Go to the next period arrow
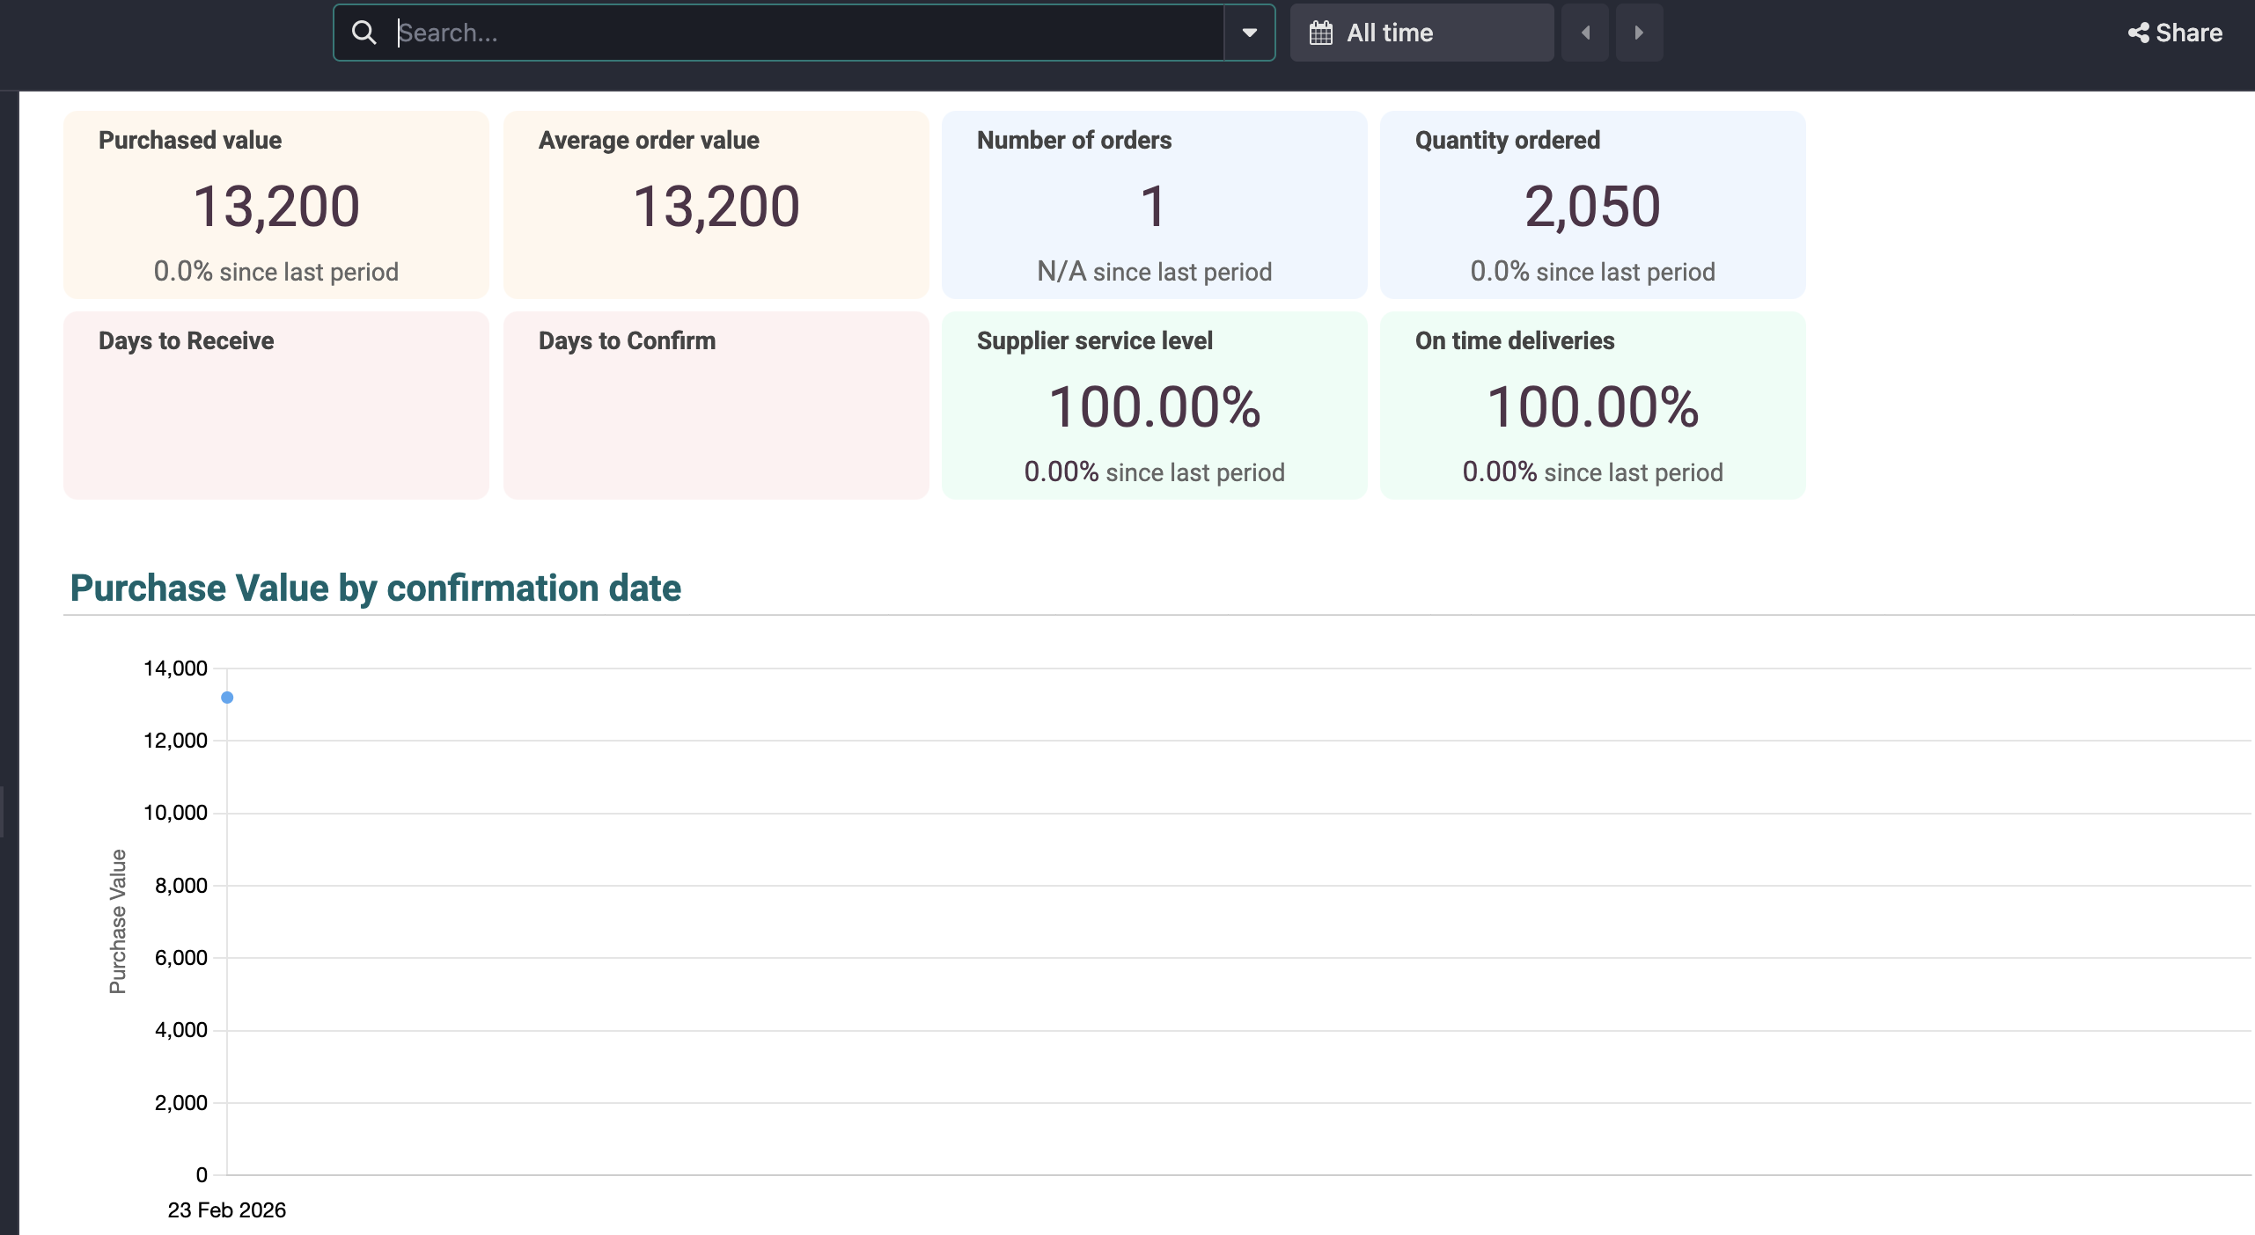This screenshot has height=1235, width=2255. tap(1639, 33)
